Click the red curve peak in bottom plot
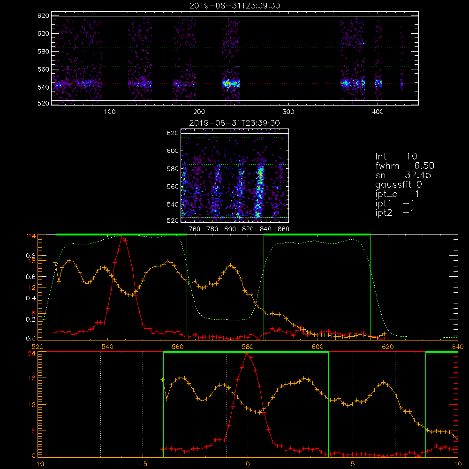This screenshot has height=469, width=469. click(x=247, y=354)
